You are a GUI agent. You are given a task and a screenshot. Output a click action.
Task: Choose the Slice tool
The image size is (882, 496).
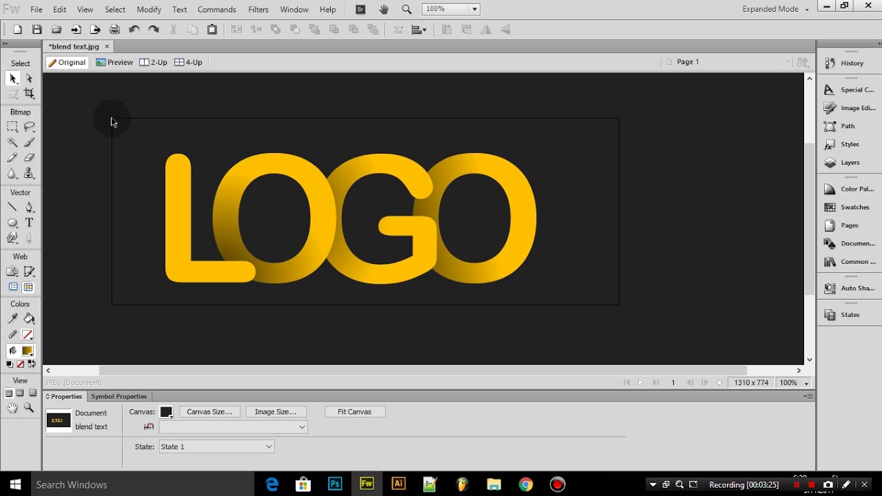coord(29,271)
